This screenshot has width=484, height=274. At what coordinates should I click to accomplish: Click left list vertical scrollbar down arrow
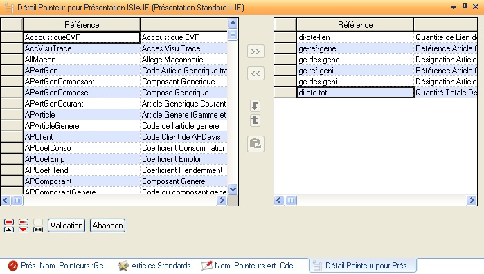pos(233,189)
